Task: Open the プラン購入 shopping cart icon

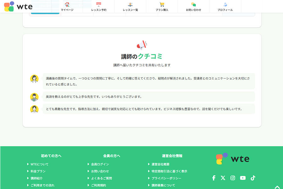Action: click(x=162, y=4)
